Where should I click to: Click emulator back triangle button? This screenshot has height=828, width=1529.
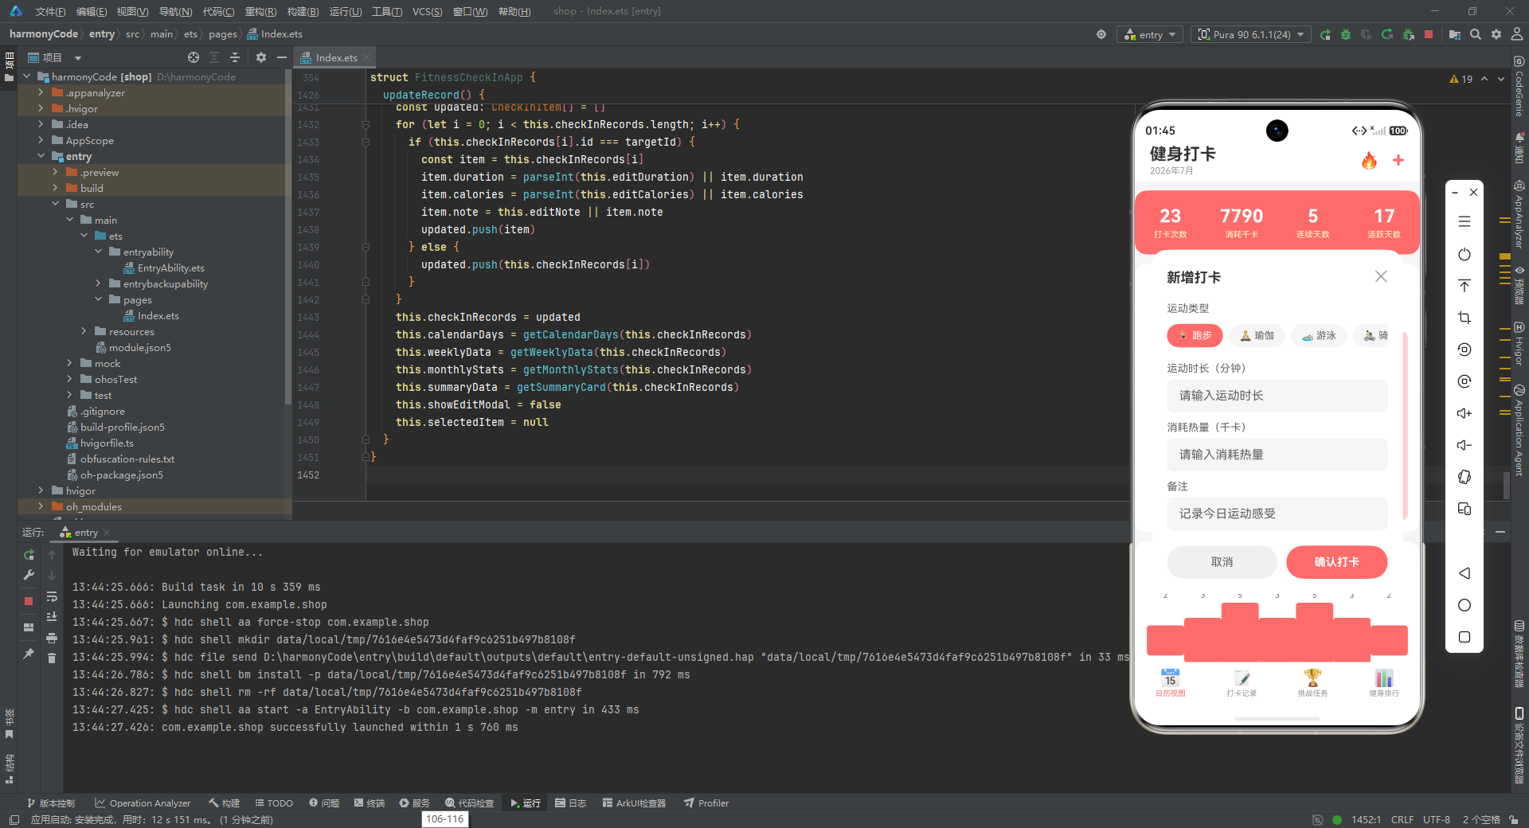click(1464, 573)
